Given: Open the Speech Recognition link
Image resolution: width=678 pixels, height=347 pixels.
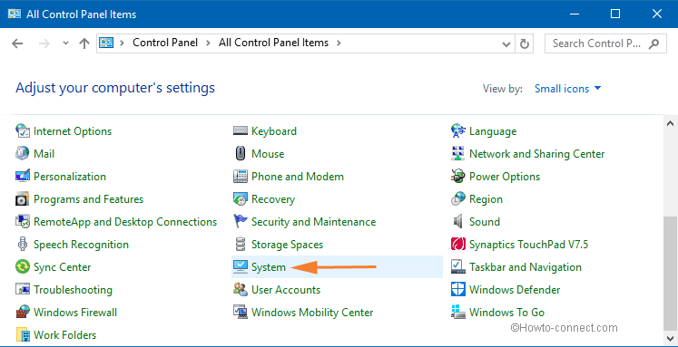Looking at the screenshot, I should click(82, 245).
